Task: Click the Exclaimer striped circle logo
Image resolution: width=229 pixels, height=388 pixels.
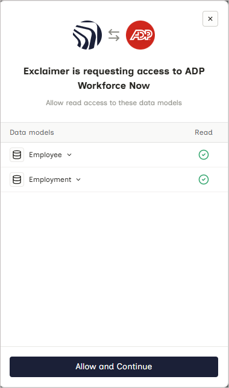Action: pos(87,35)
